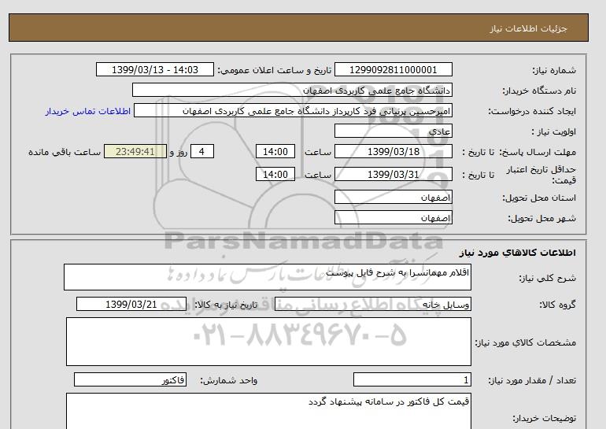Select the label گروه کالا
The image size is (606, 429).
tap(558, 305)
